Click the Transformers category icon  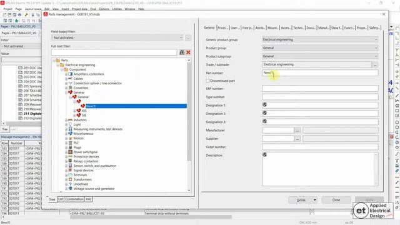point(71,179)
